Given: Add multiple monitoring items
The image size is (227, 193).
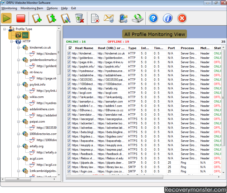Looking at the screenshot, I should pyautogui.click(x=51, y=18).
